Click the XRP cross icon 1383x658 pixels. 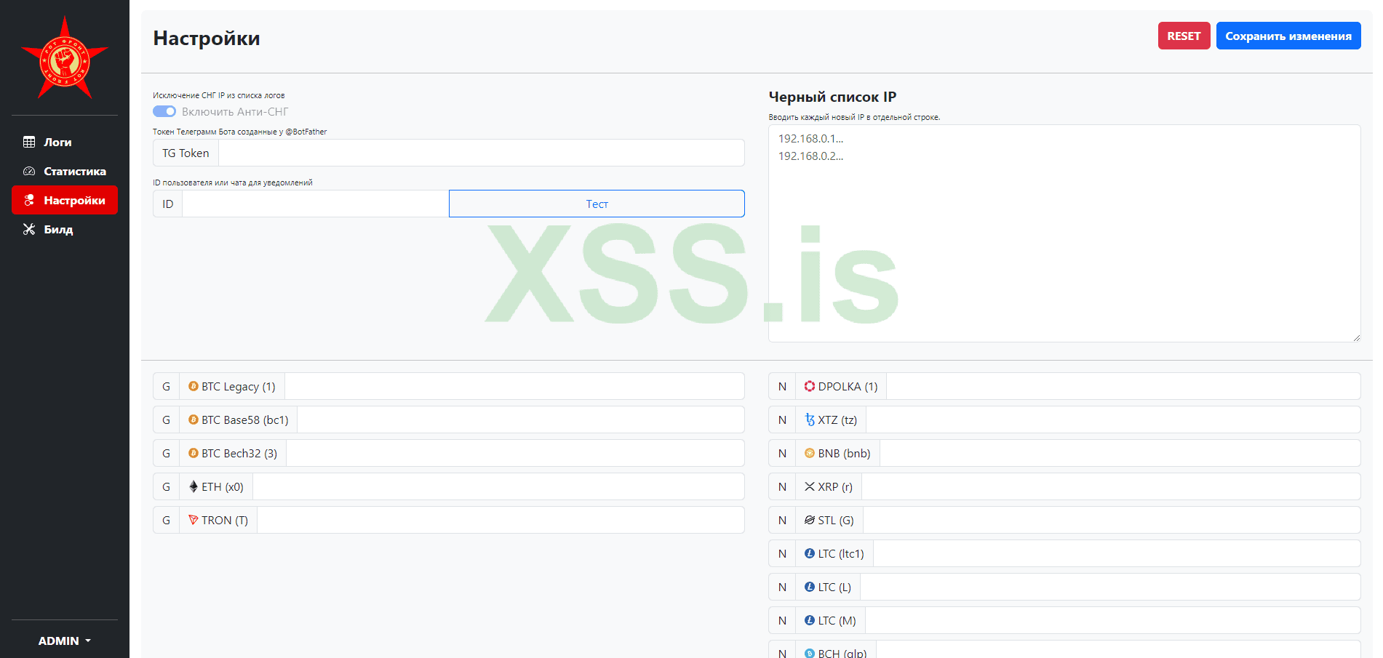click(x=810, y=486)
